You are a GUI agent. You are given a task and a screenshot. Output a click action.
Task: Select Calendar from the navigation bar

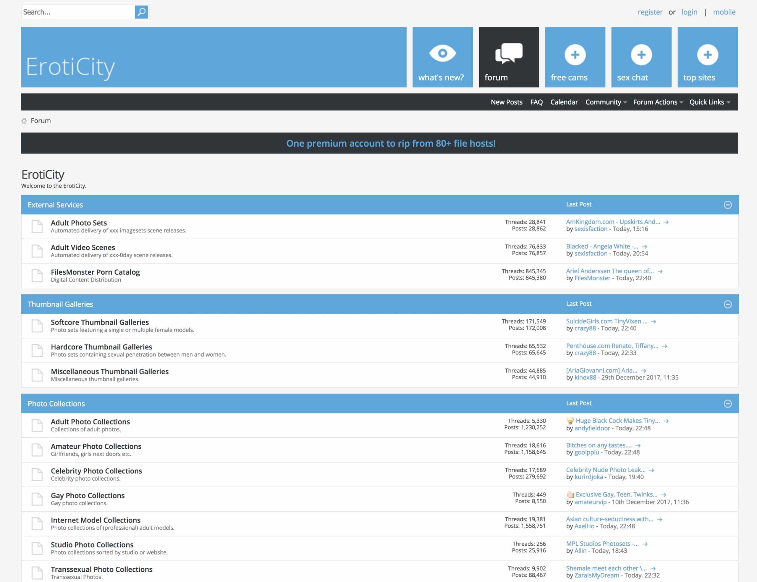click(564, 102)
